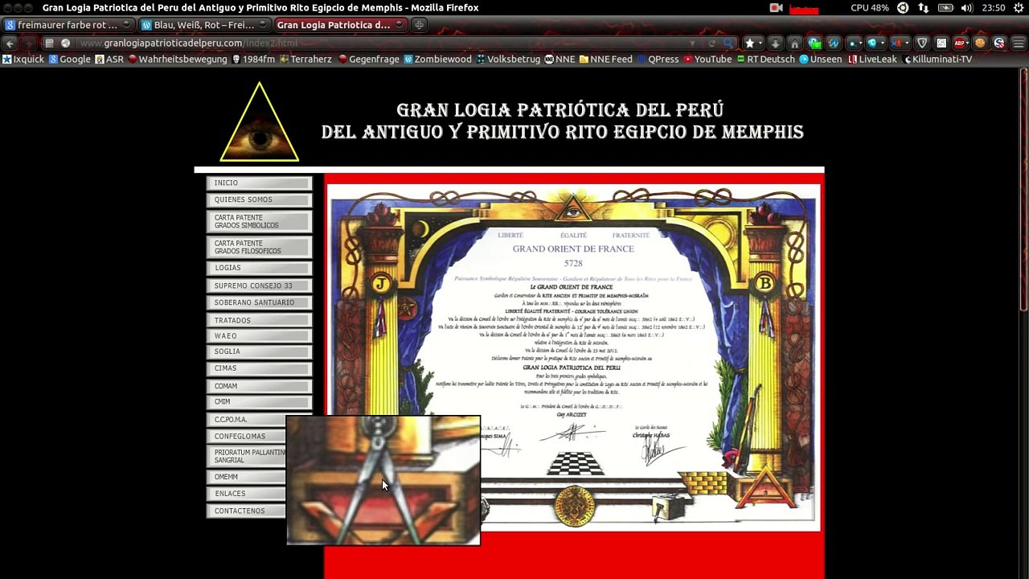
Task: Open the Ixquick bookmark
Action: click(23, 60)
